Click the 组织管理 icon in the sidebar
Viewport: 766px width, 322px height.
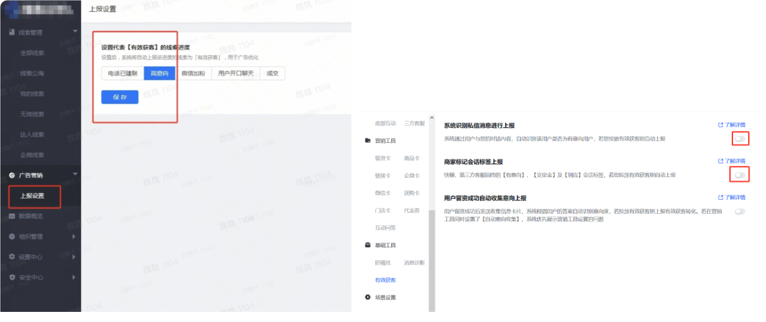point(12,237)
